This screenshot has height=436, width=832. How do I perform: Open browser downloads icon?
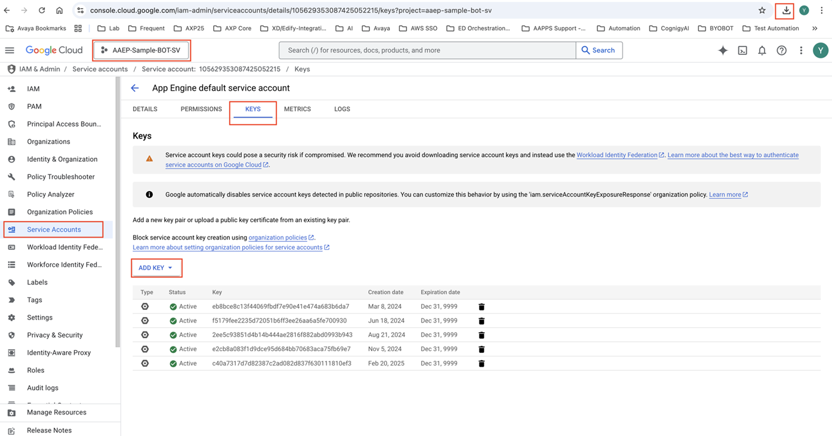(x=786, y=10)
